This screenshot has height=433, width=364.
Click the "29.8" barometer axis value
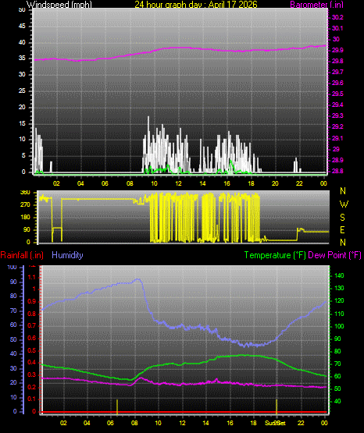pyautogui.click(x=337, y=61)
